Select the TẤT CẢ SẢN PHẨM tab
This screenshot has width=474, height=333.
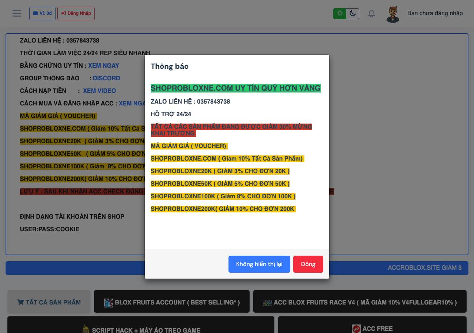coord(49,302)
